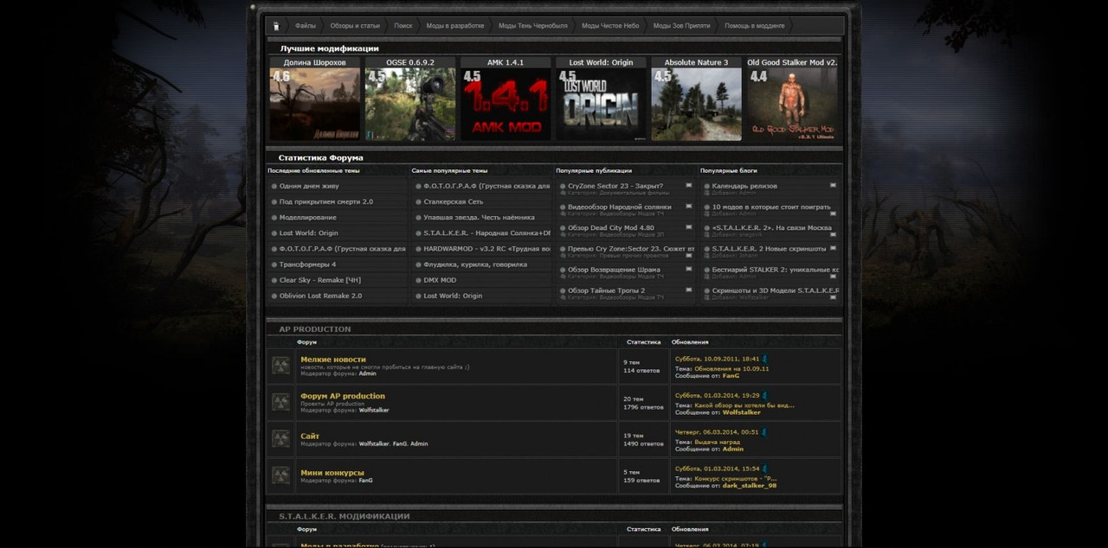Open the Выдача наград topic
Viewport: 1108px width, 548px height.
click(x=718, y=442)
